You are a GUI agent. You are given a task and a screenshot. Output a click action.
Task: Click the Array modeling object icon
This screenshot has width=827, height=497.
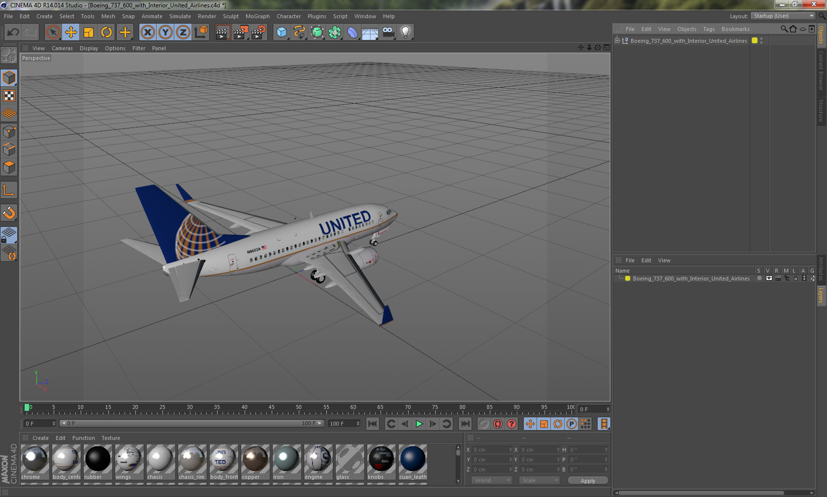[x=335, y=32]
